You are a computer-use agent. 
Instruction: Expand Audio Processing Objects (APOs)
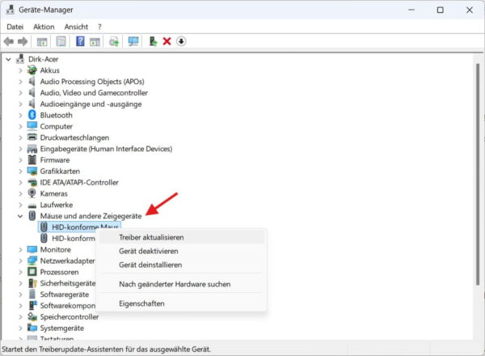[x=20, y=82]
